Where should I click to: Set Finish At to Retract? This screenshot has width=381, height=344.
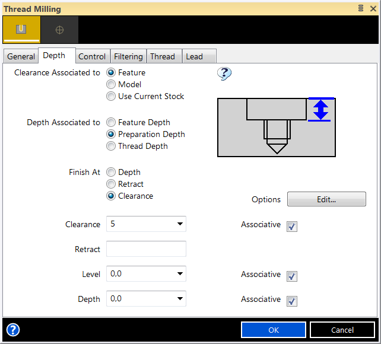coord(111,184)
